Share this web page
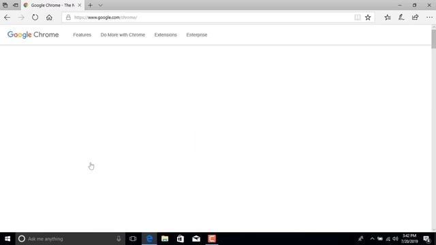The image size is (436, 245). point(415,17)
